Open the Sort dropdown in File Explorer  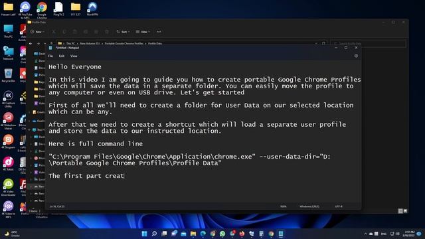point(123,32)
